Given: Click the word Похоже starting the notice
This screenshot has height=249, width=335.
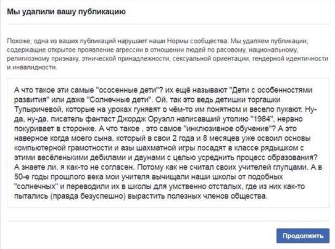Looking at the screenshot, I should pyautogui.click(x=14, y=40).
